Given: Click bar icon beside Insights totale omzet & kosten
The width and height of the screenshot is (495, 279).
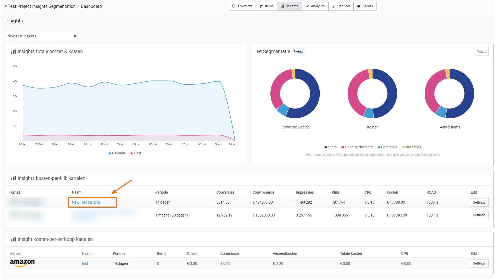Looking at the screenshot, I should (13, 51).
